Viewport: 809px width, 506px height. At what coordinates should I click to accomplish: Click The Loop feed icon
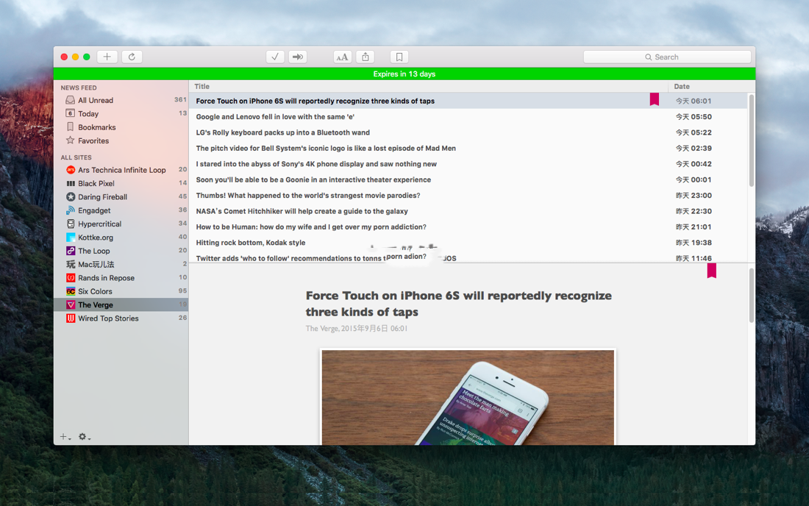point(71,251)
